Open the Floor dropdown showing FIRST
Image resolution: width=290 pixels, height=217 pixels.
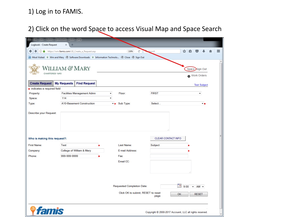(x=176, y=93)
